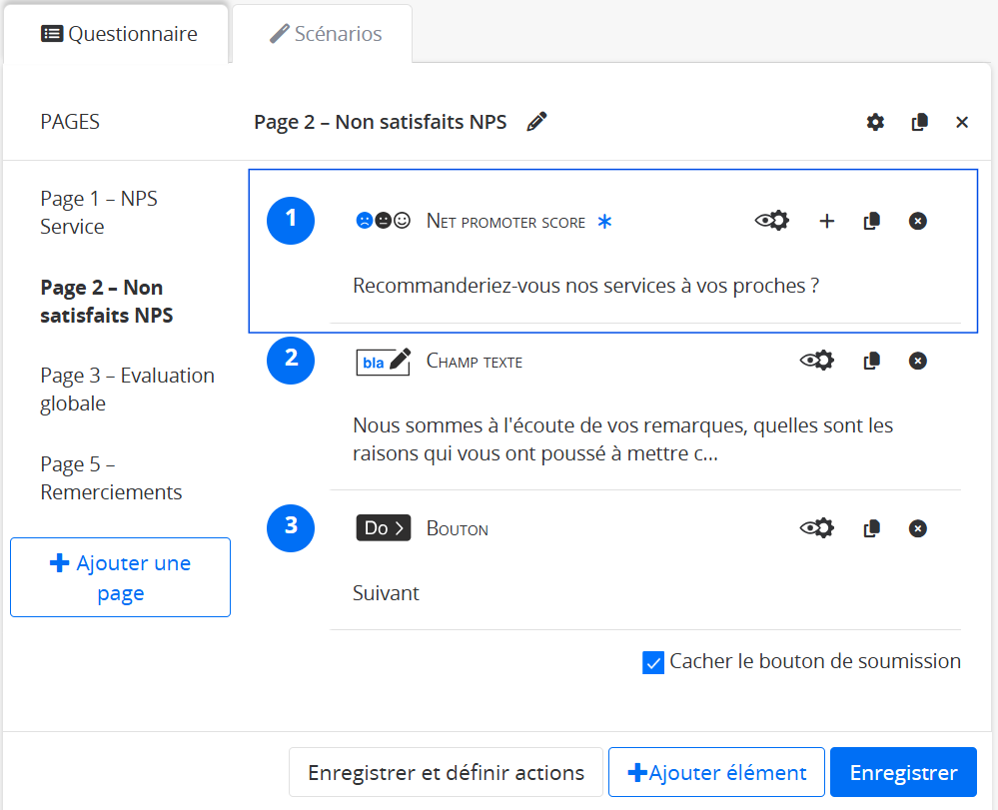Image resolution: width=998 pixels, height=810 pixels.
Task: Remove the Champ texte element
Action: [x=917, y=361]
